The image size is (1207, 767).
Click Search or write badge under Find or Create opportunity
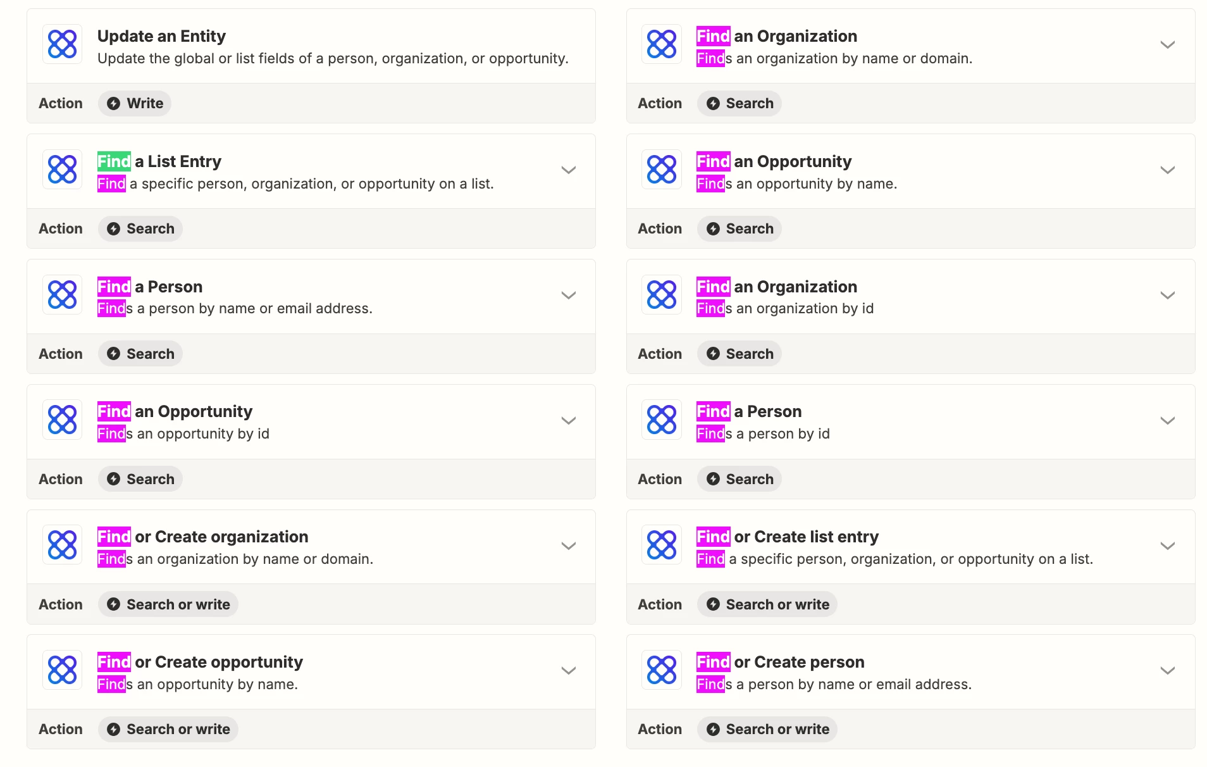(168, 729)
